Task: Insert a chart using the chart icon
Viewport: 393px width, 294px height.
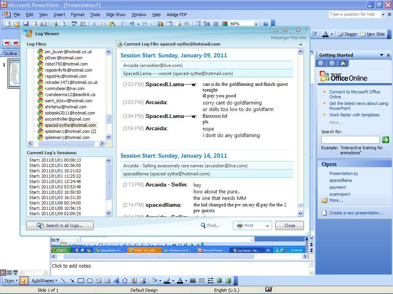Action: tap(160, 24)
